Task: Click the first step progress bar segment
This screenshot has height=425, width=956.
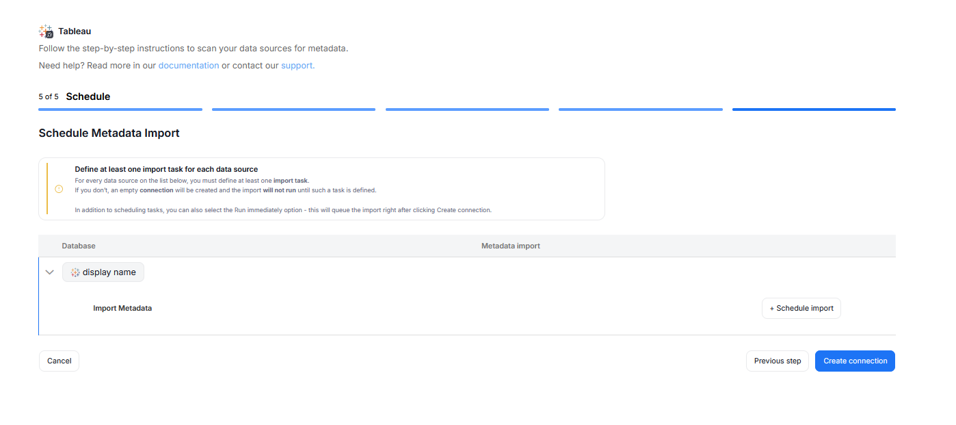Action: click(x=120, y=110)
